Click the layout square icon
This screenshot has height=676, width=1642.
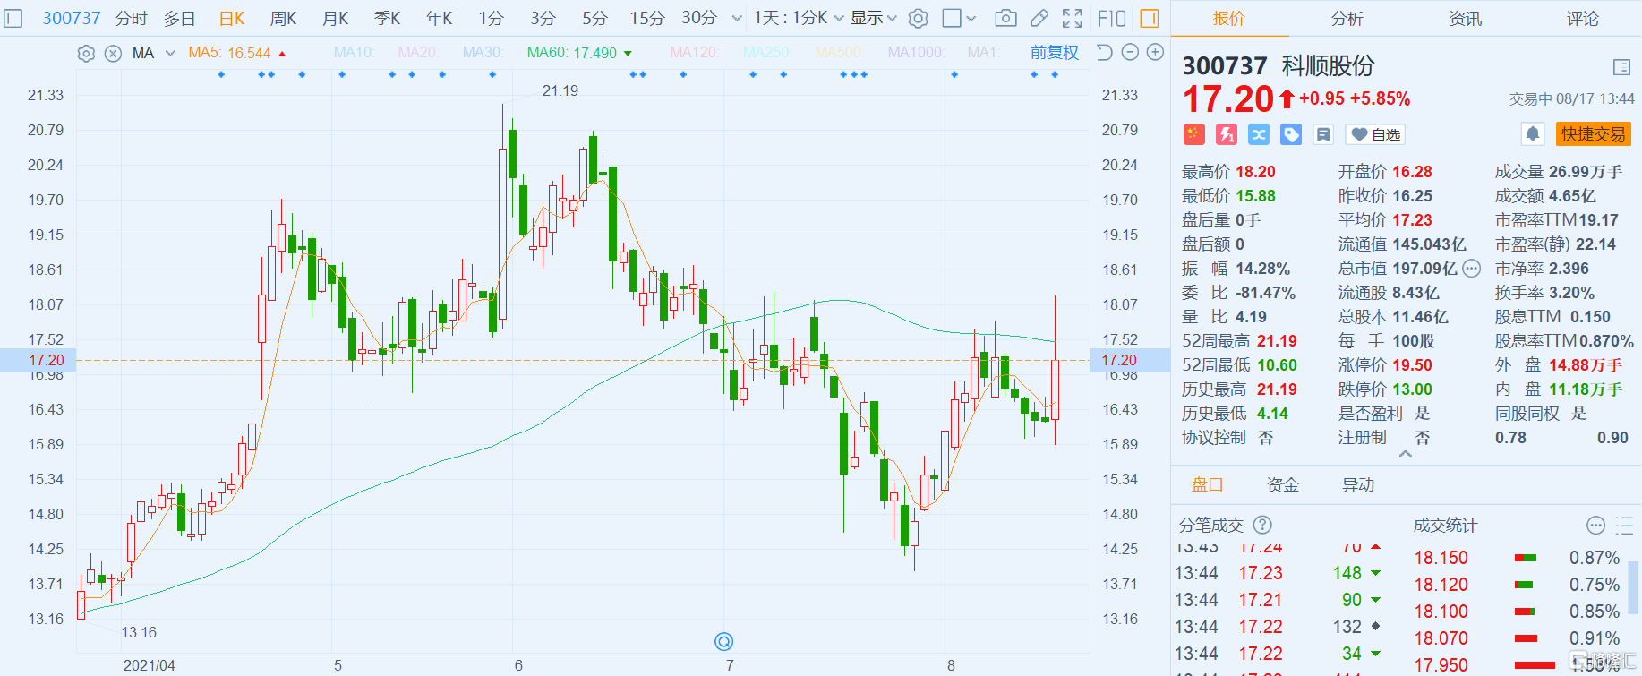click(953, 18)
